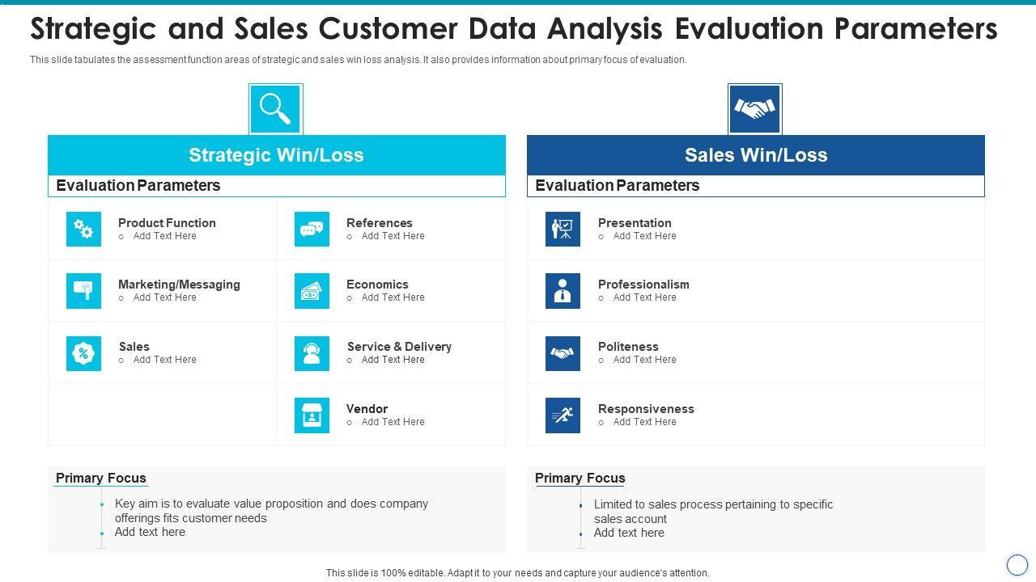Screen dimensions: 1036x582
Task: Select the Product Function gears icon
Action: click(x=84, y=230)
